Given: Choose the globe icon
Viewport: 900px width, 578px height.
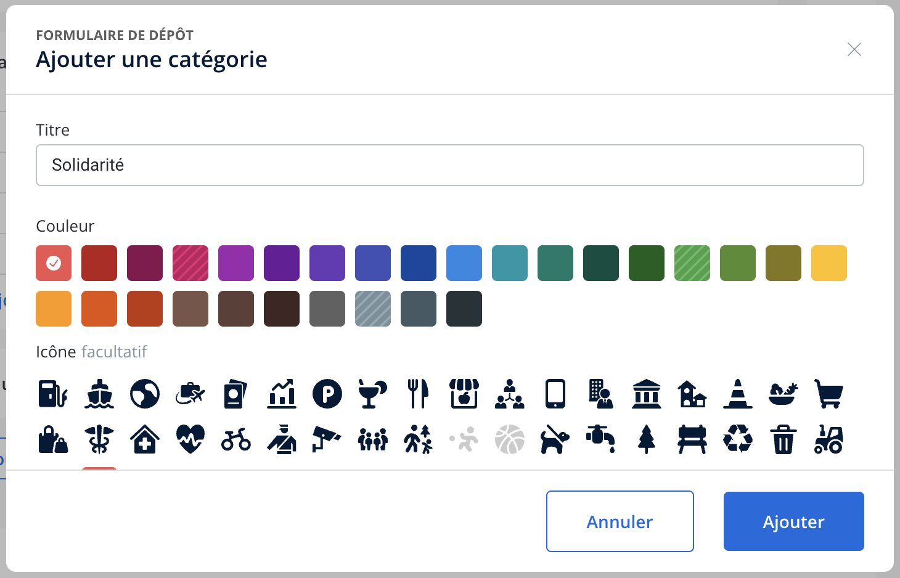Looking at the screenshot, I should pyautogui.click(x=145, y=394).
